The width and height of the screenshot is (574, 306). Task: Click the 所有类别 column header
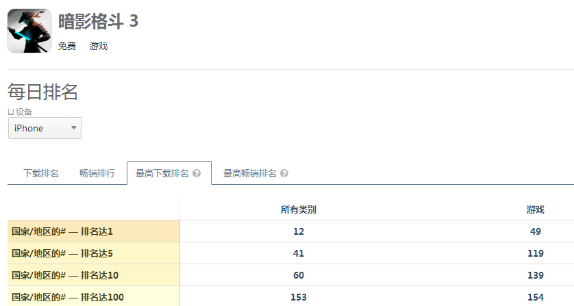click(x=299, y=209)
